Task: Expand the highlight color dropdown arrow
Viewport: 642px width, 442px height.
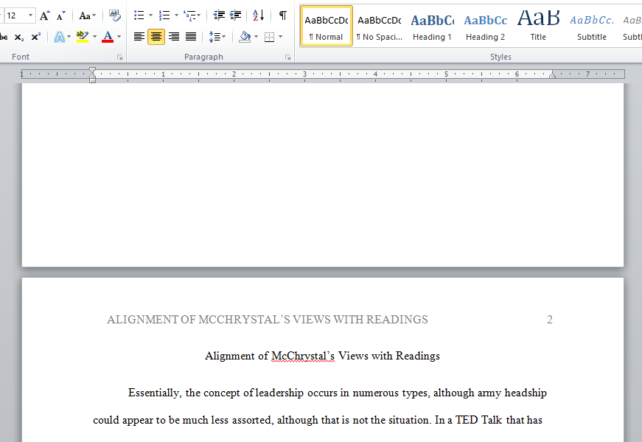Action: 94,37
